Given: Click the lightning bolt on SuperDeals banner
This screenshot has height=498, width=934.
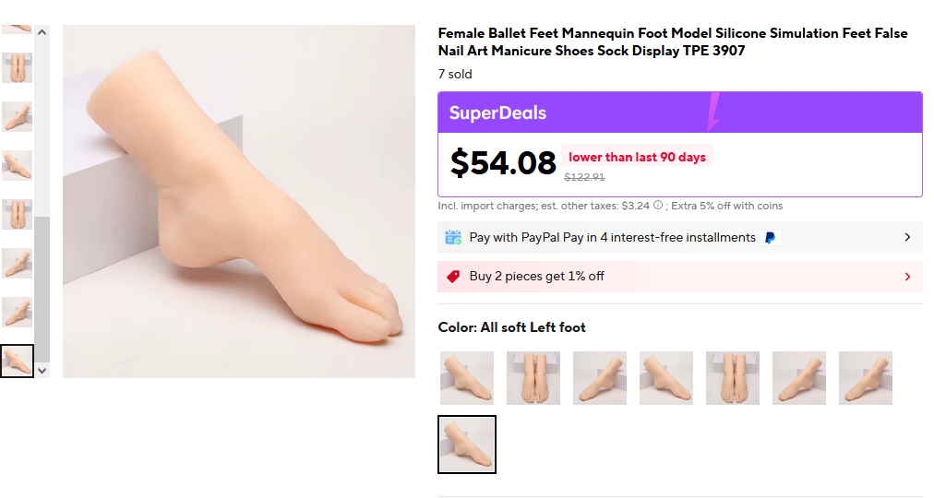Looking at the screenshot, I should click(713, 112).
